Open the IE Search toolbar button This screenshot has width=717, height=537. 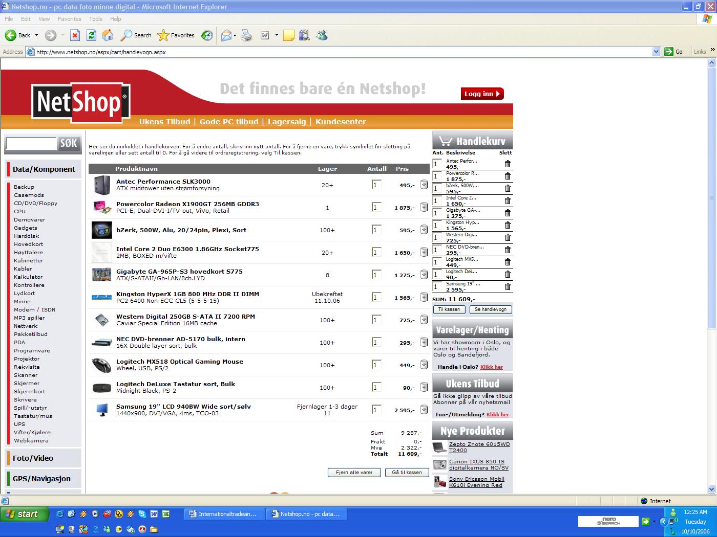click(x=136, y=35)
